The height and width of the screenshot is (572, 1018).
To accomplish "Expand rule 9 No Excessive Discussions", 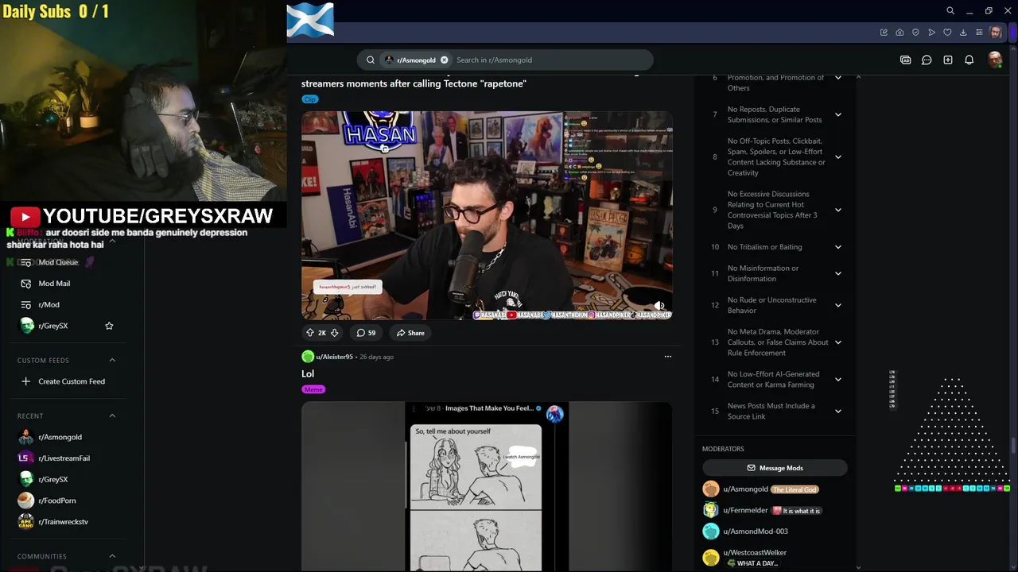I will click(838, 210).
